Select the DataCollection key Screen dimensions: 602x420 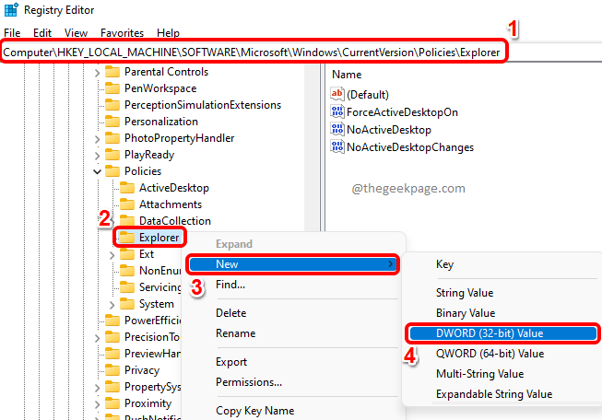pyautogui.click(x=174, y=221)
